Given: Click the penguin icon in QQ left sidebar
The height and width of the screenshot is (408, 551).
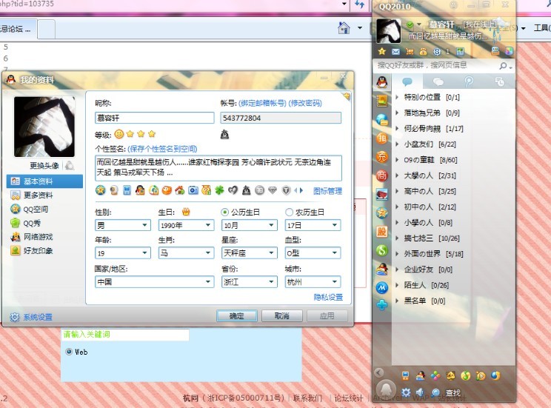Looking at the screenshot, I should (382, 82).
